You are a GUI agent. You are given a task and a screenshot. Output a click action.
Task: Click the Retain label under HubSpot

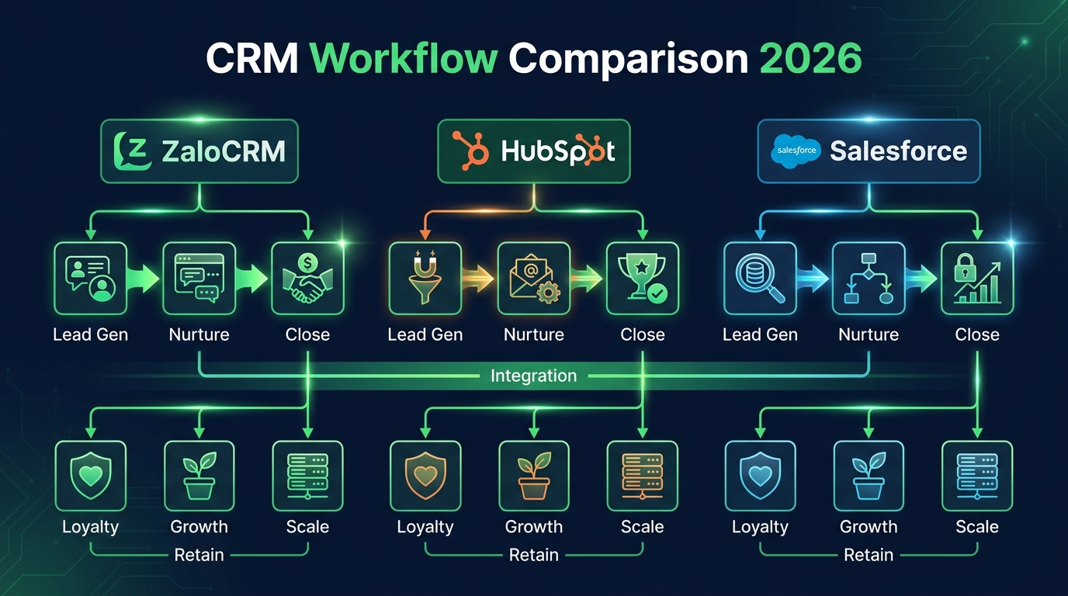[534, 556]
